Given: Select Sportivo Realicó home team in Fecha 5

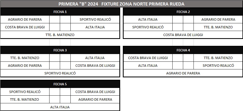Looking at the screenshot, I should (25, 92).
